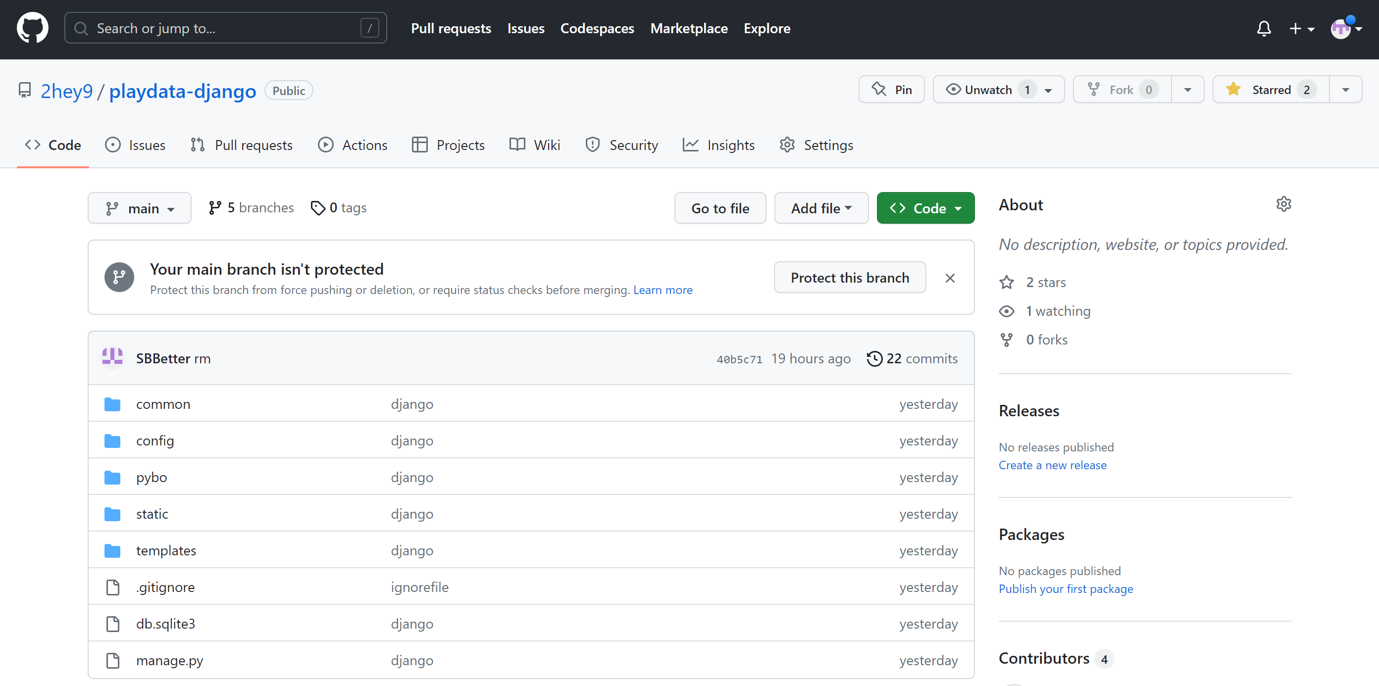Open the user avatar menu
The height and width of the screenshot is (686, 1379).
tap(1346, 28)
